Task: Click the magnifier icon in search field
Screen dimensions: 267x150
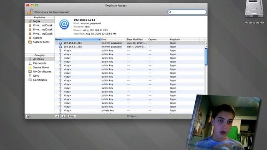Action: [x=170, y=12]
